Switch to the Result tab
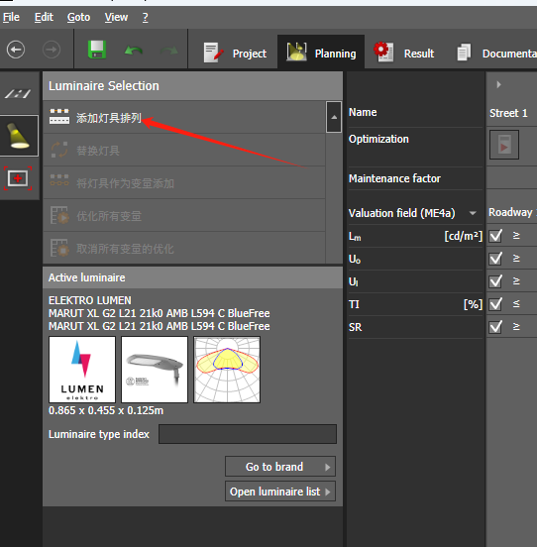Image resolution: width=537 pixels, height=547 pixels. (404, 54)
